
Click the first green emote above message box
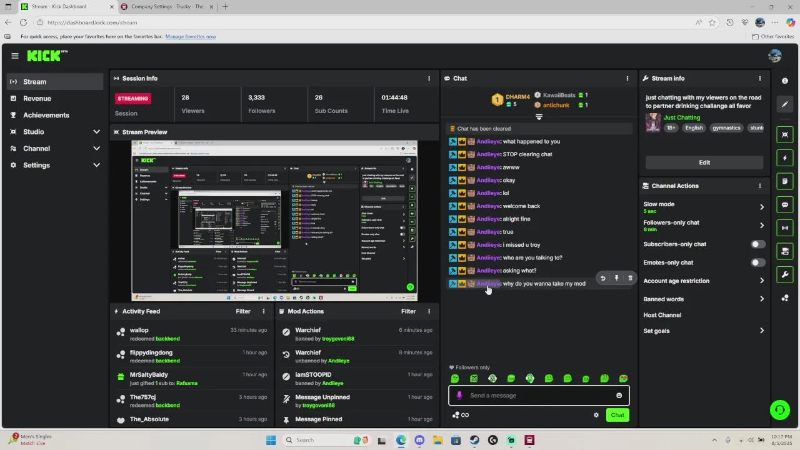455,379
